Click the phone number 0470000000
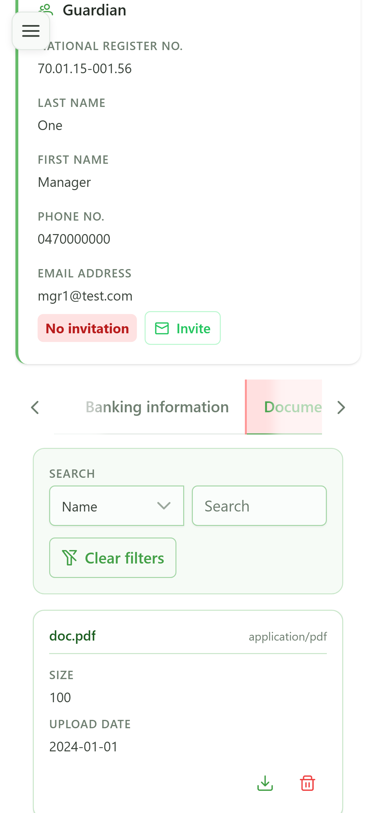376x813 pixels. (x=74, y=239)
